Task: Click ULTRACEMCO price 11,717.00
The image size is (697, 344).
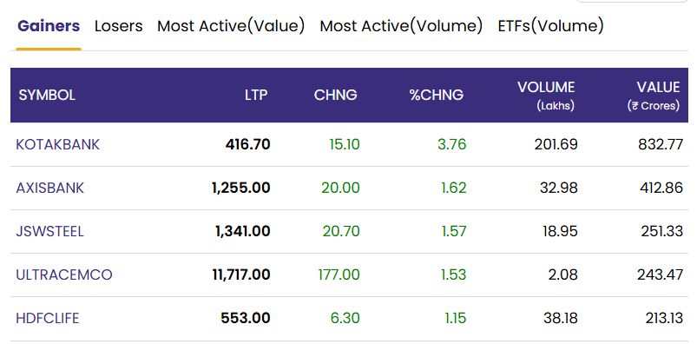Action: pyautogui.click(x=241, y=275)
